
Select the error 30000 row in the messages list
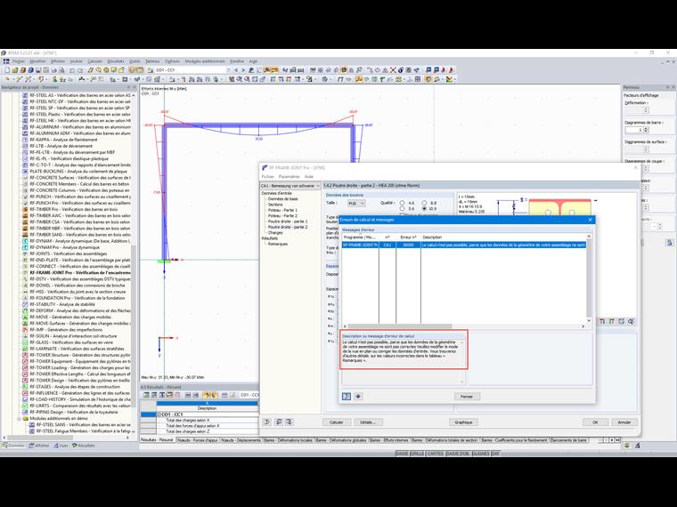pyautogui.click(x=464, y=245)
